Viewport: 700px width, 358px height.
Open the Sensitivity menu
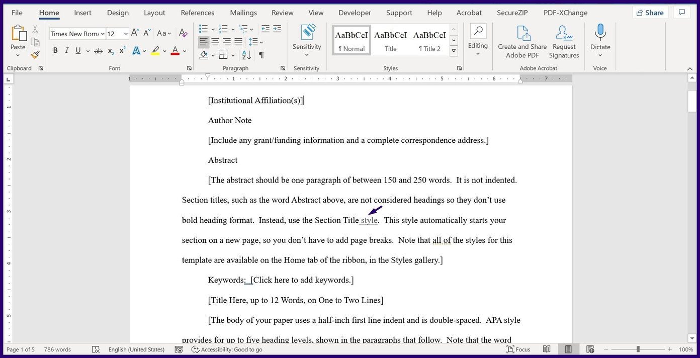coord(307,41)
